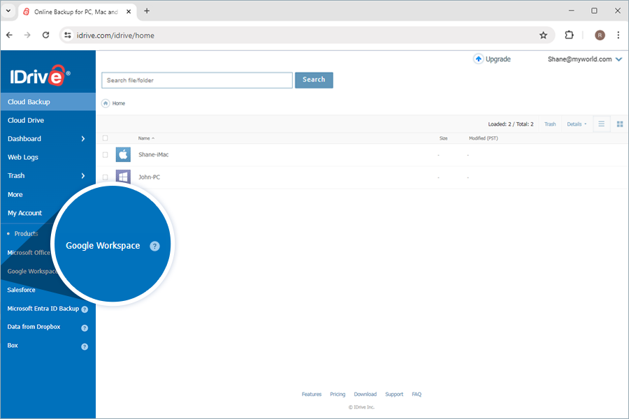Click the Search button

314,80
